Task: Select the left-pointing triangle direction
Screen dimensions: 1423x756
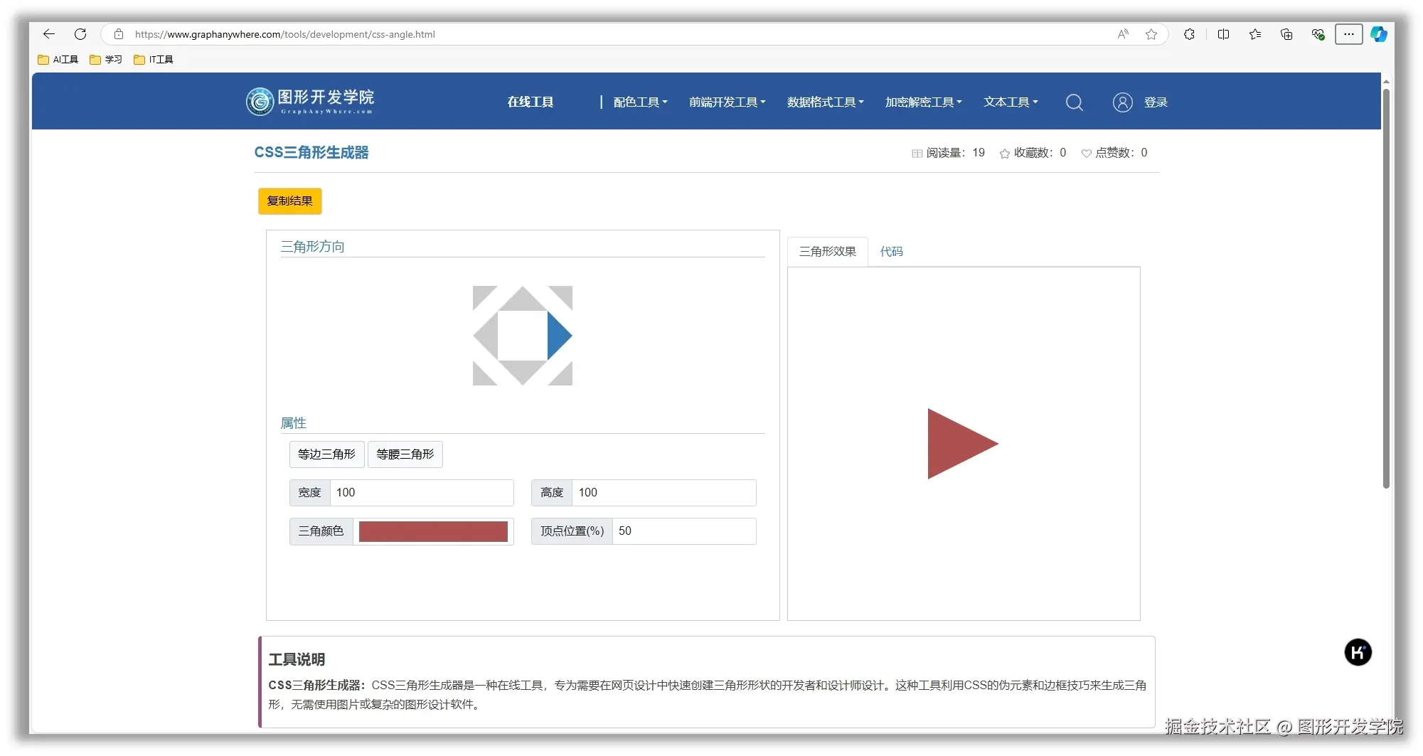Action: coord(486,336)
